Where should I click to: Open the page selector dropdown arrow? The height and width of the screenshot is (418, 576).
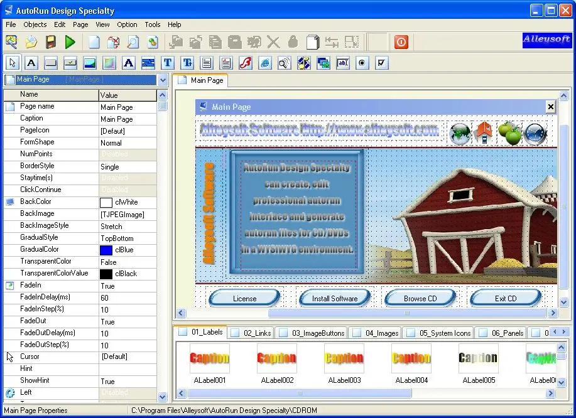click(x=163, y=80)
